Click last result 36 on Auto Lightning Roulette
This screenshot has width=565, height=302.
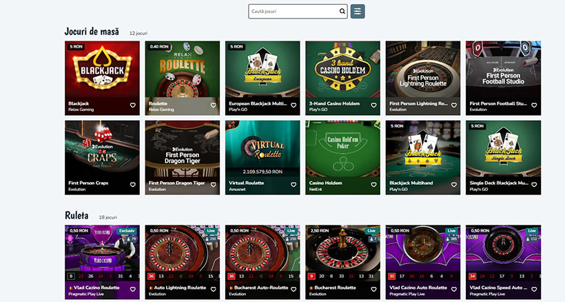pos(151,276)
